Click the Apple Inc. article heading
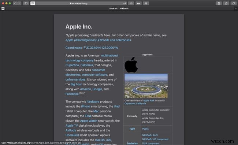This screenshot has width=238, height=145. tap(79, 27)
